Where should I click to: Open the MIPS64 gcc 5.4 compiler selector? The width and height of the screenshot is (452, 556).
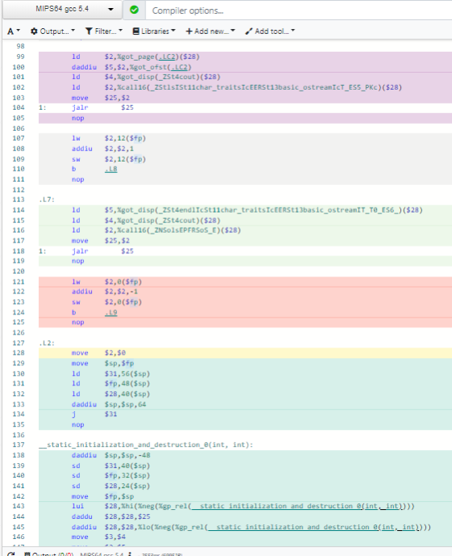62,9
